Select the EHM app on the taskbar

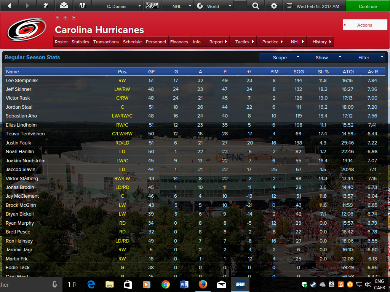240,284
